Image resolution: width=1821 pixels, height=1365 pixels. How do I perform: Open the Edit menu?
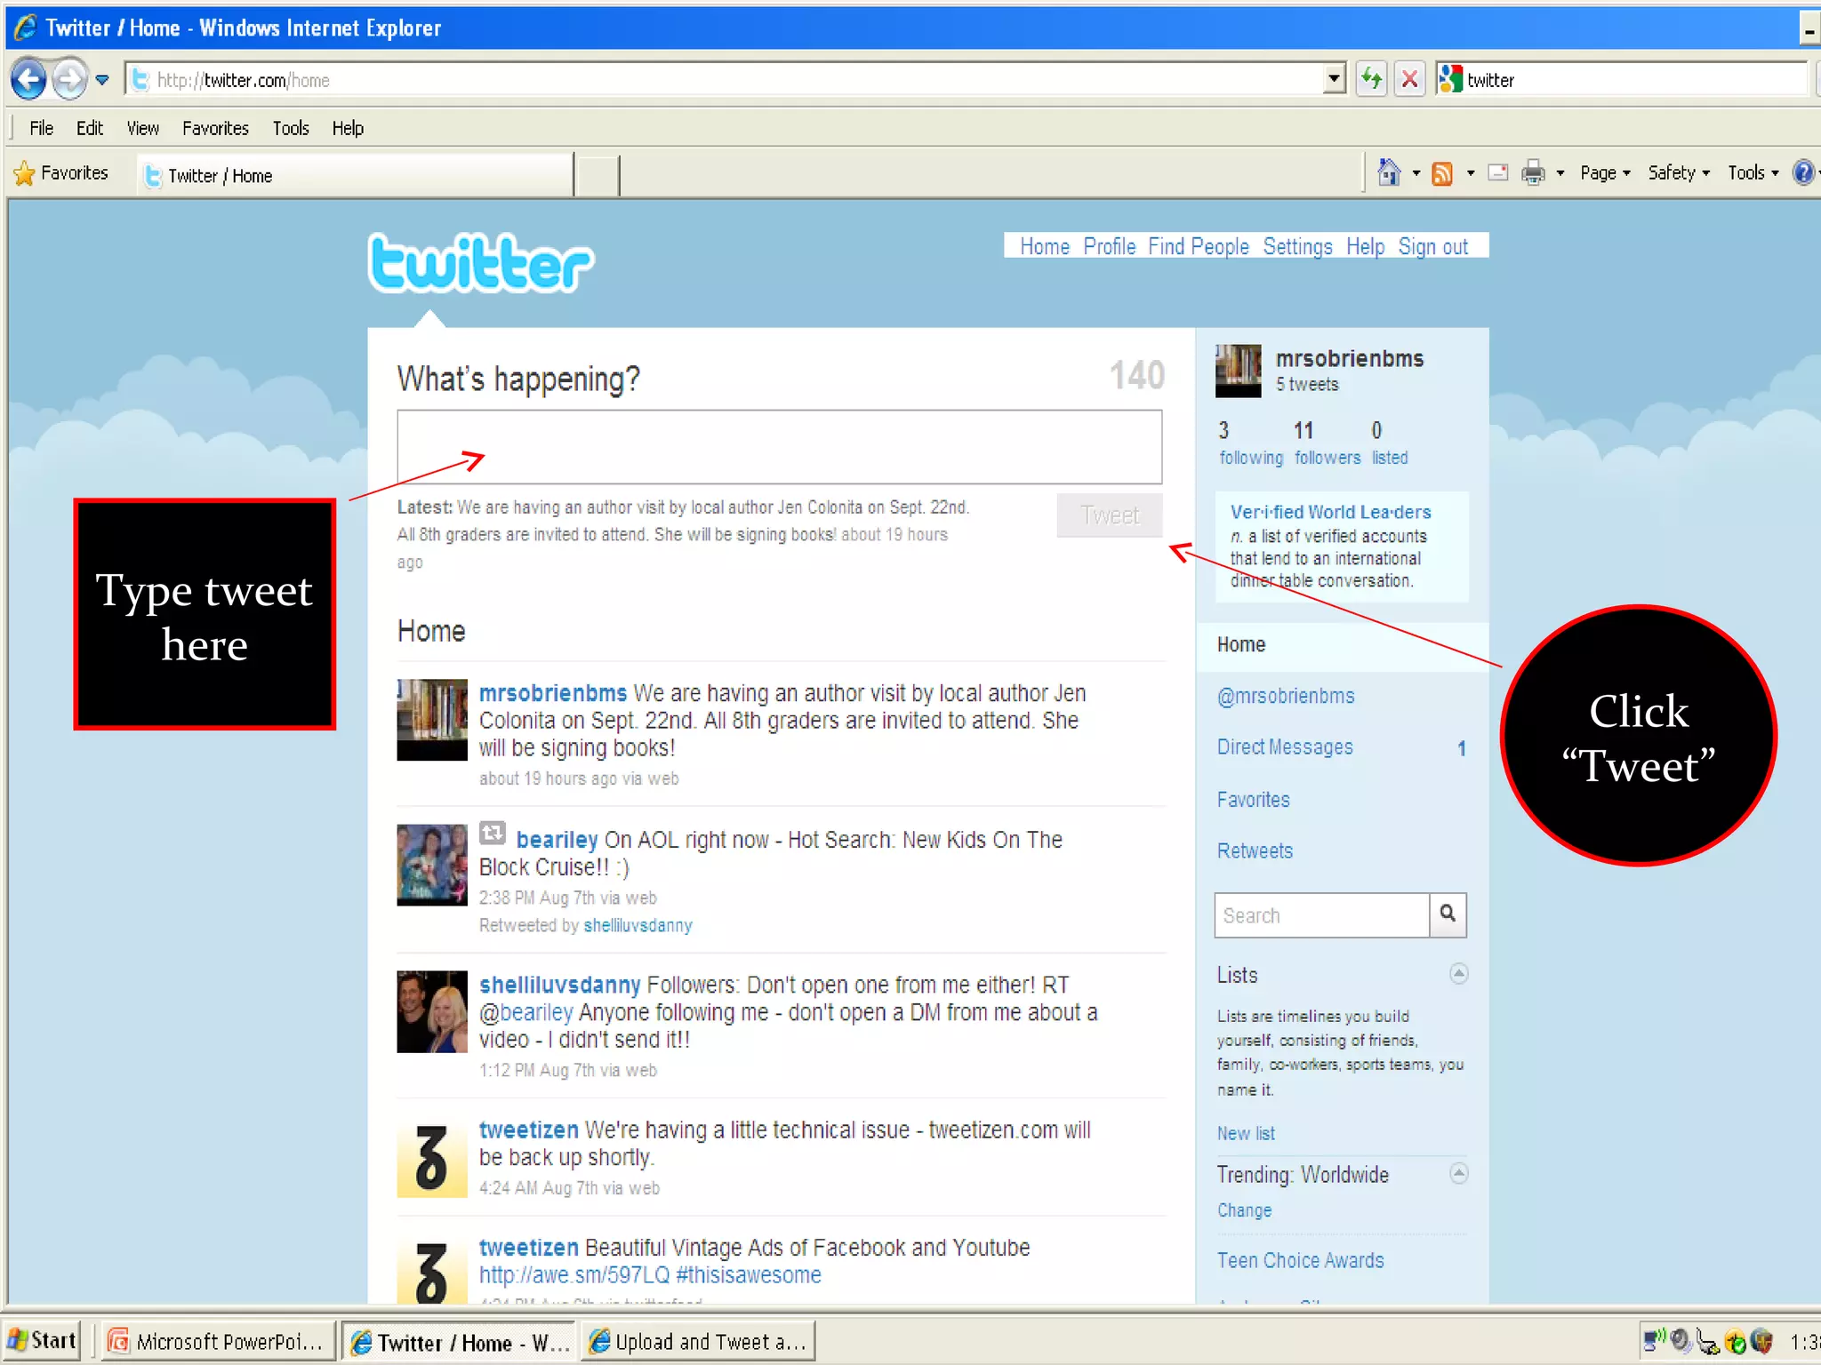[89, 128]
